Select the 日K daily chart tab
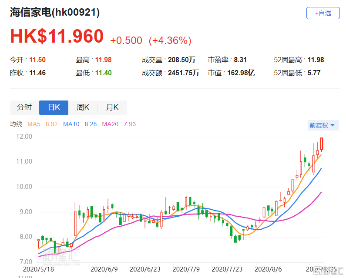This screenshot has width=346, height=278. pos(54,107)
